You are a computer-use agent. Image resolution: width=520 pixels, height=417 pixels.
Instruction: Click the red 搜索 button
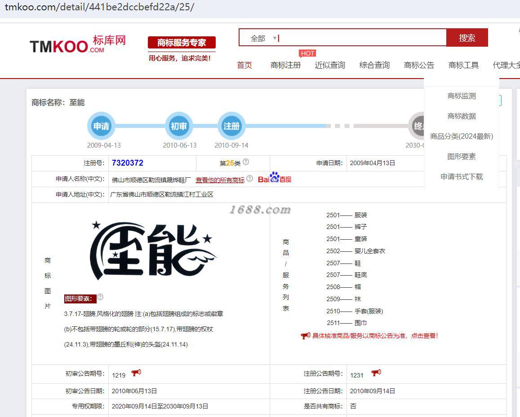[467, 38]
